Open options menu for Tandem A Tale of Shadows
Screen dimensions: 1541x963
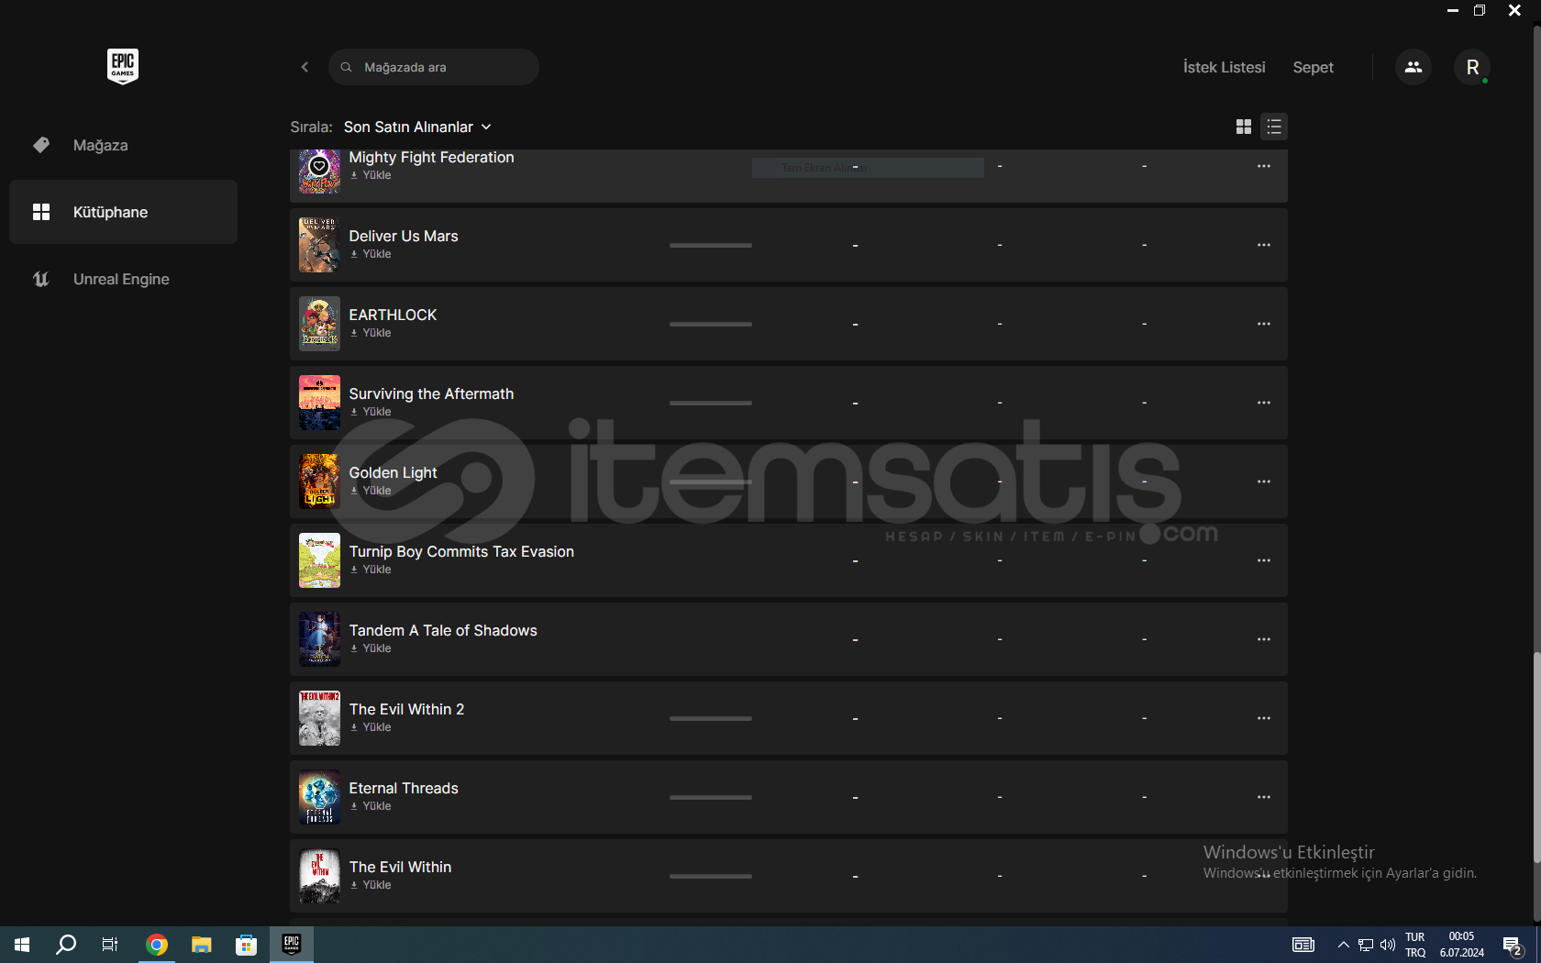(x=1263, y=639)
